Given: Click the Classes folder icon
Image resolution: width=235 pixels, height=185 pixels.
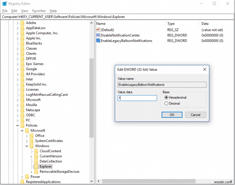Looking at the screenshot, I should (x=22, y=48).
